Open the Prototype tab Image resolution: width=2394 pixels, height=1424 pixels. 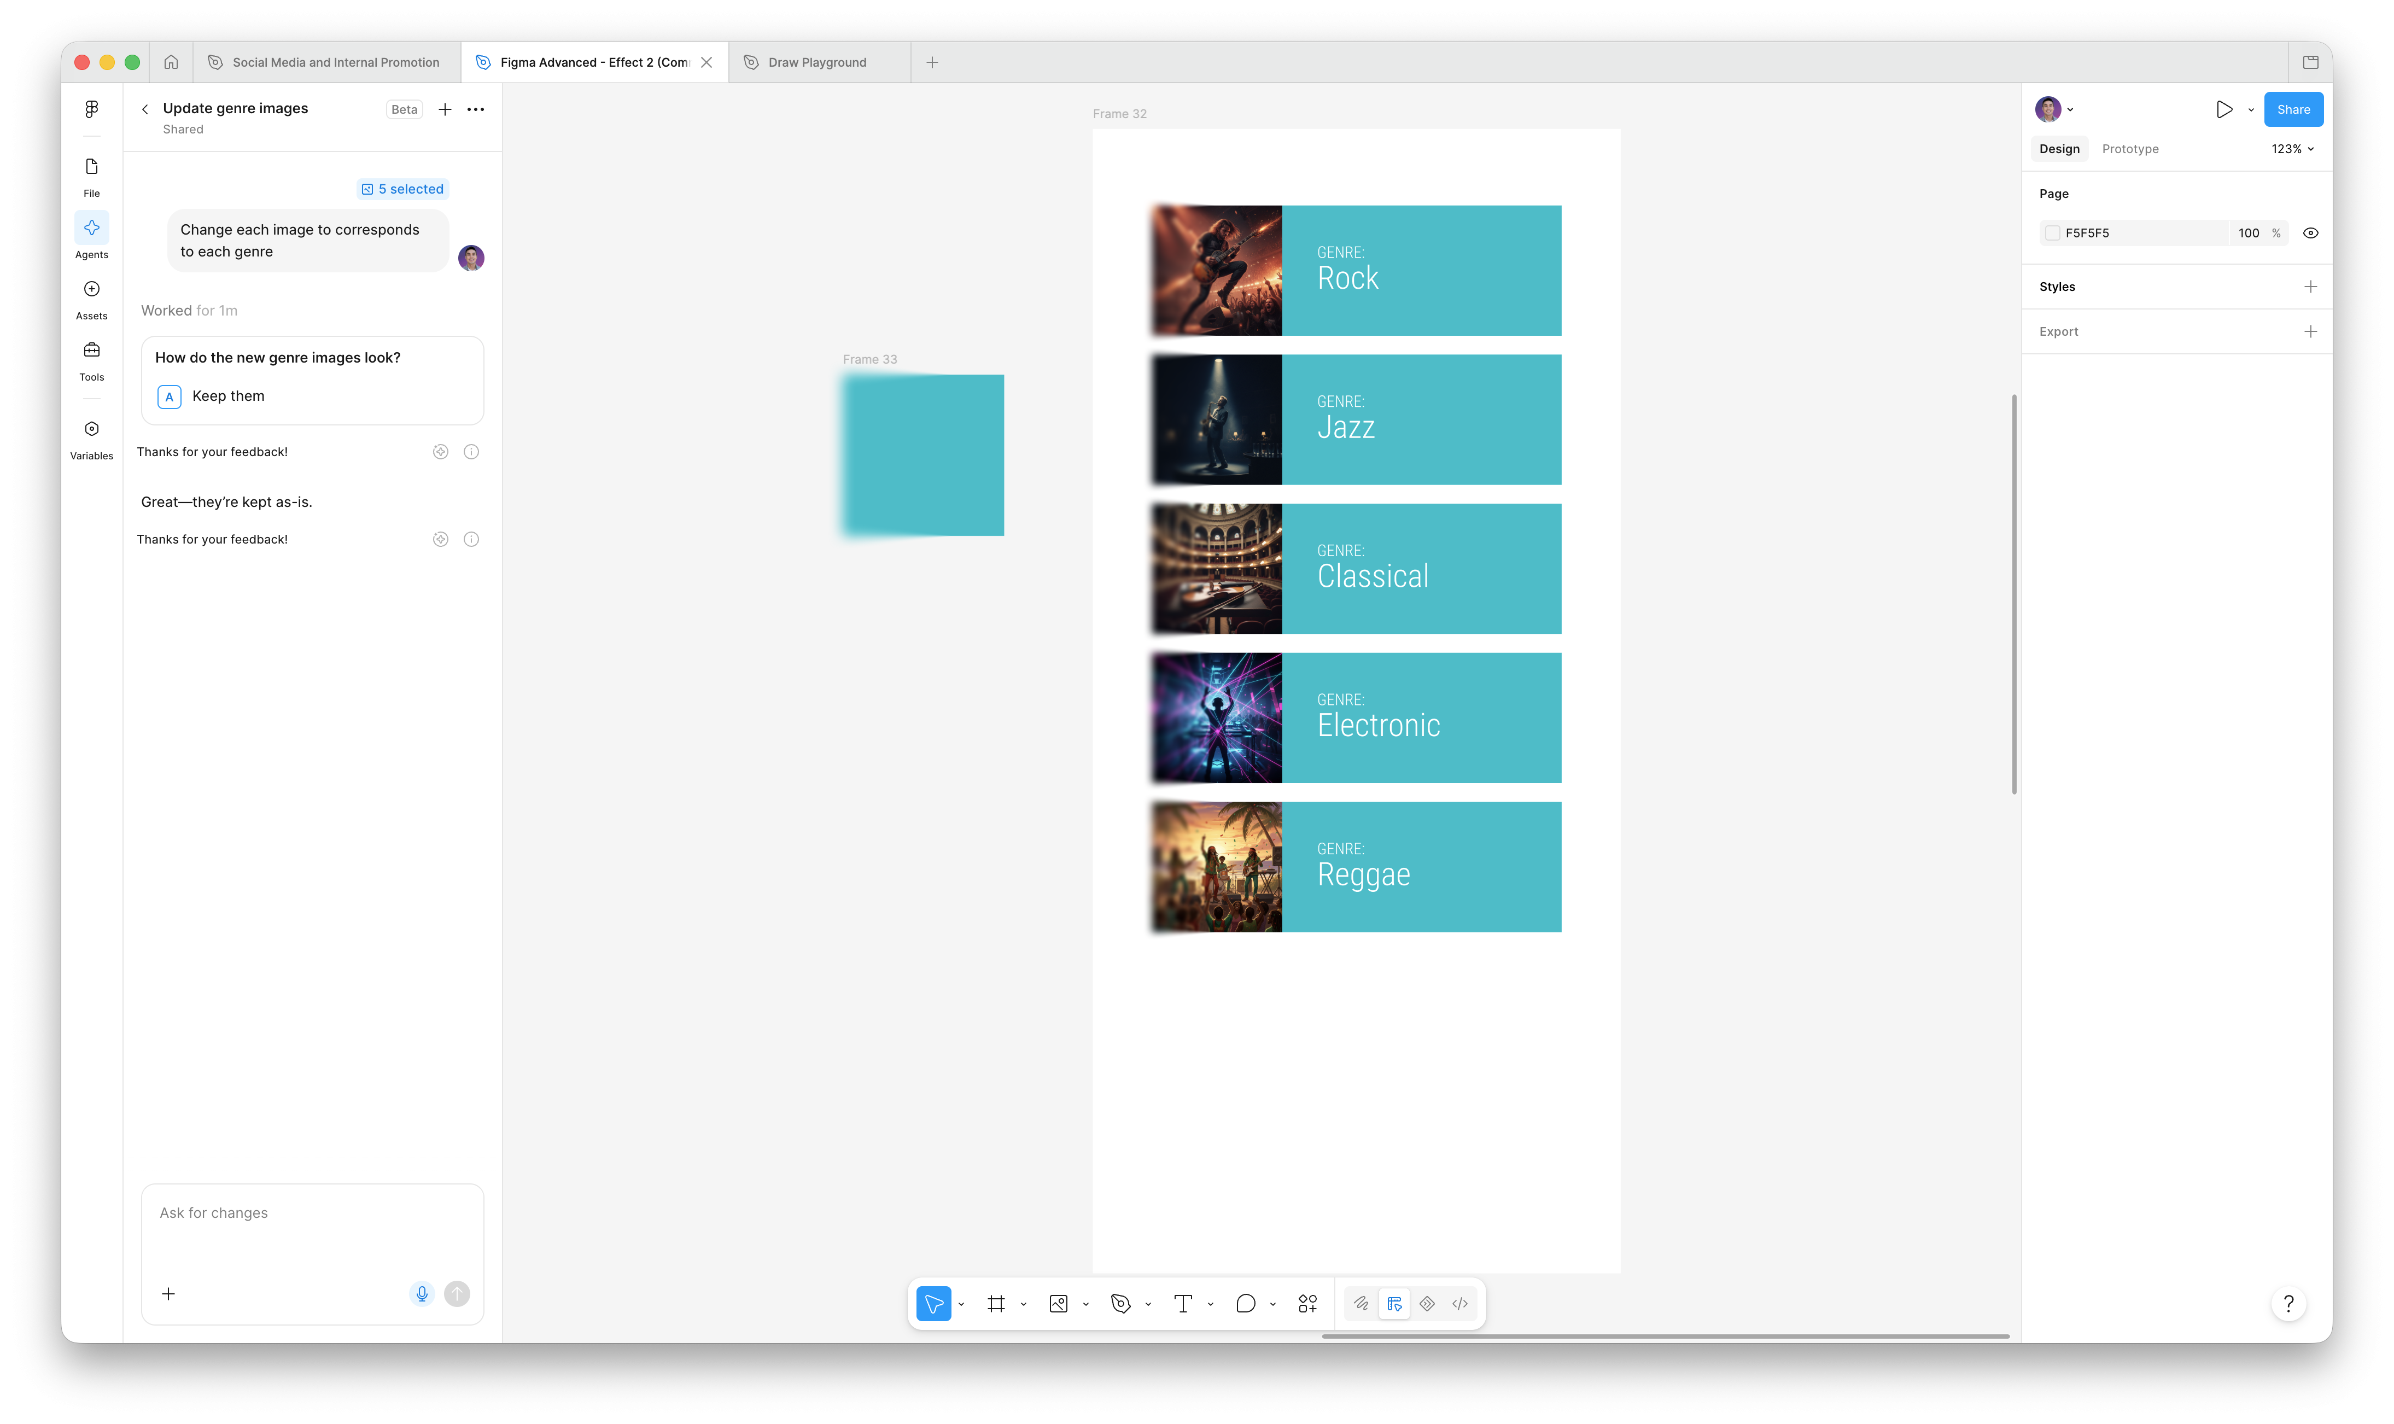click(x=2130, y=149)
